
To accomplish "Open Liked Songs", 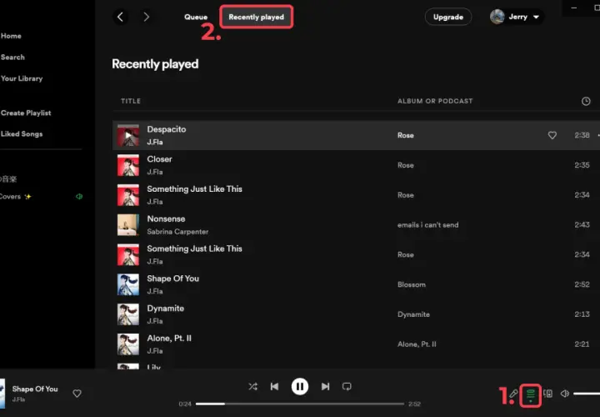I will (x=22, y=134).
